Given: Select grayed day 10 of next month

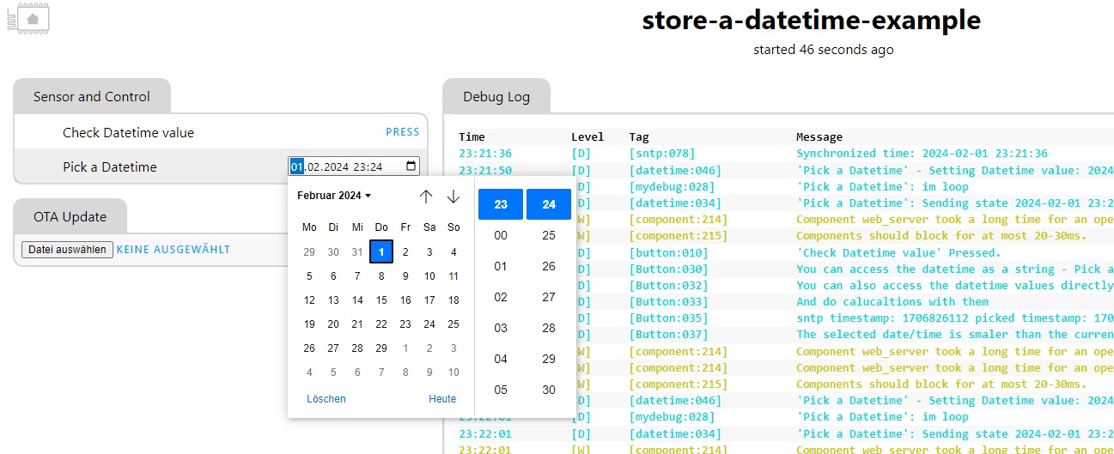Looking at the screenshot, I should [454, 372].
